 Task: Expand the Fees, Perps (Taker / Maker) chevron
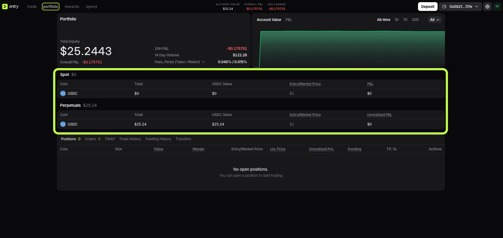[204, 62]
